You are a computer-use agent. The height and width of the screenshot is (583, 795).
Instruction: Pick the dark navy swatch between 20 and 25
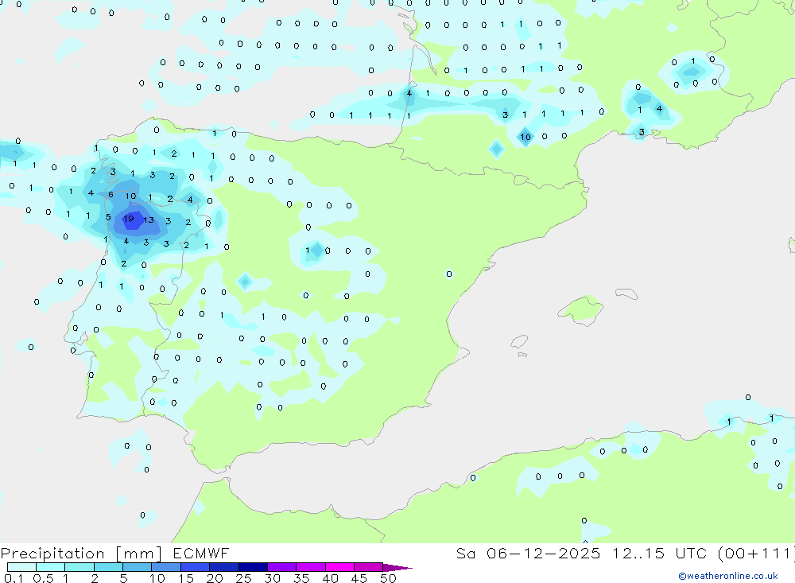pyautogui.click(x=224, y=567)
